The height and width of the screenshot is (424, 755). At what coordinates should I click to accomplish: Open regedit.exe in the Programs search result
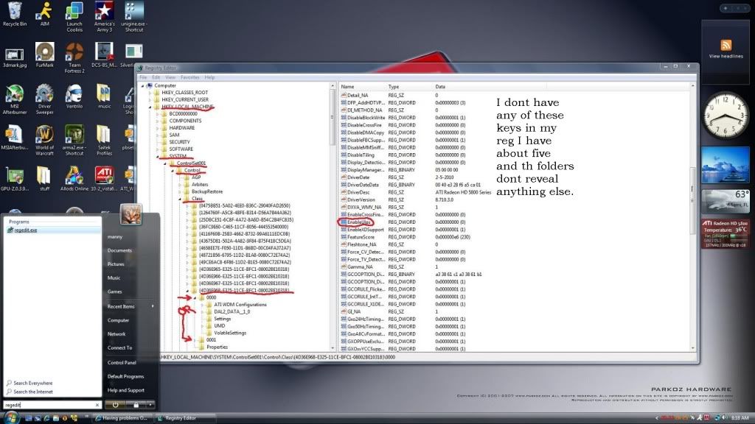[53, 230]
